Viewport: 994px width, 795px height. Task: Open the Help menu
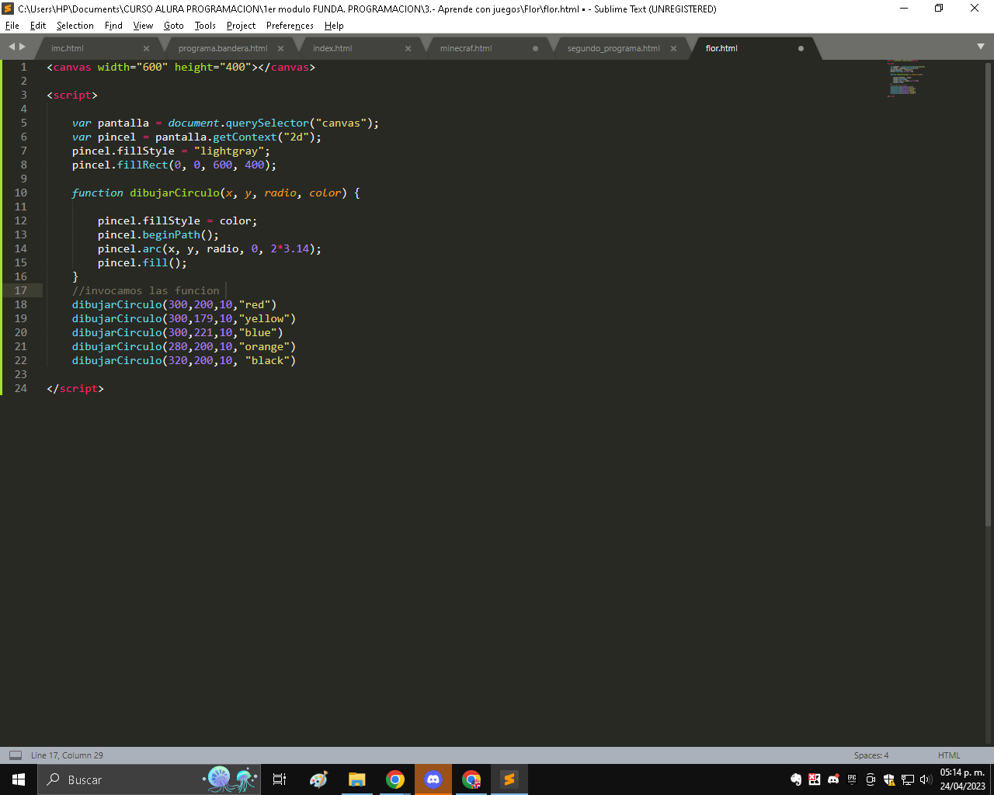(x=334, y=26)
